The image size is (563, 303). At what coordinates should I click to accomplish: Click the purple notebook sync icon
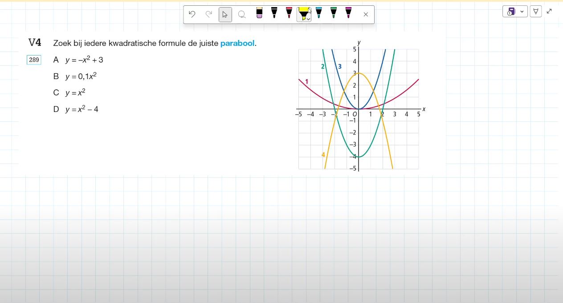tap(511, 12)
